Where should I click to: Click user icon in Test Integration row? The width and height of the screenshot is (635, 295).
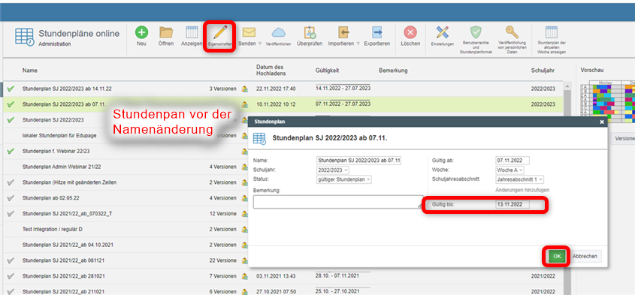244,230
